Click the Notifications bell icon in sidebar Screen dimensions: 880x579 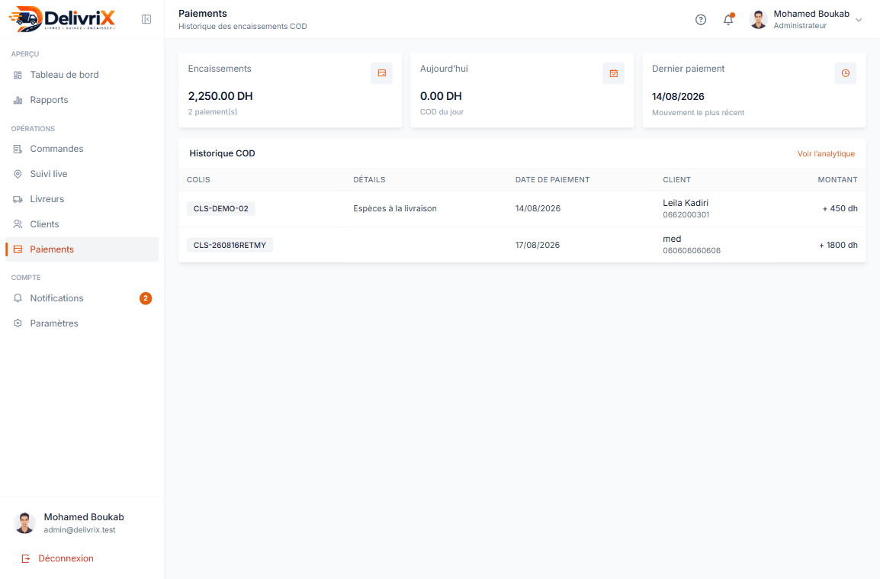(18, 298)
